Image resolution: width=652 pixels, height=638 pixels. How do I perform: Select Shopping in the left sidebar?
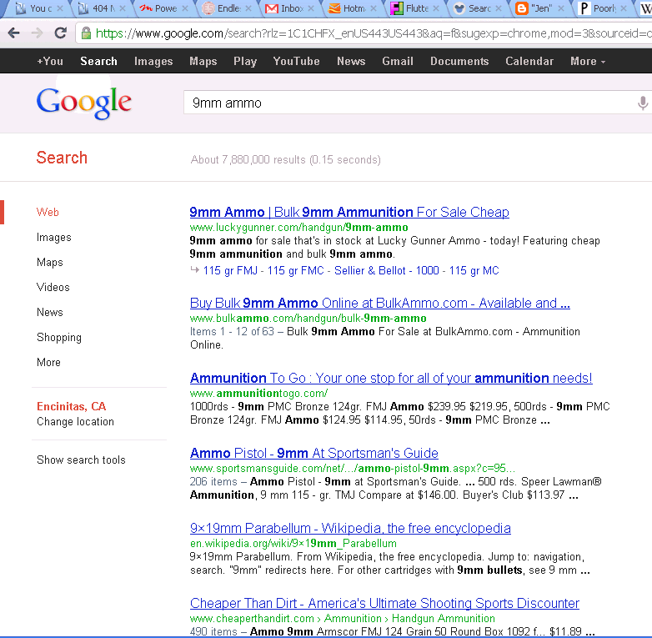pyautogui.click(x=58, y=337)
